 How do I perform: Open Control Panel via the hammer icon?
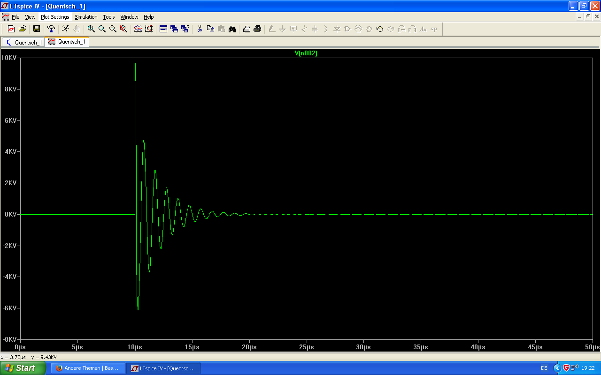click(x=51, y=29)
